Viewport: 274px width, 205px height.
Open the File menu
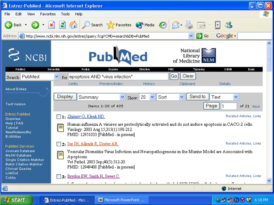(7, 14)
